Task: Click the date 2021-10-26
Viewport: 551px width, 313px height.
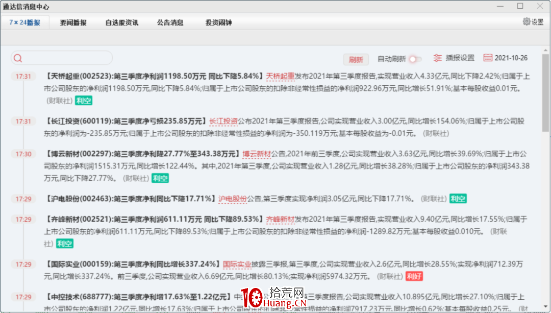Action: (x=511, y=58)
